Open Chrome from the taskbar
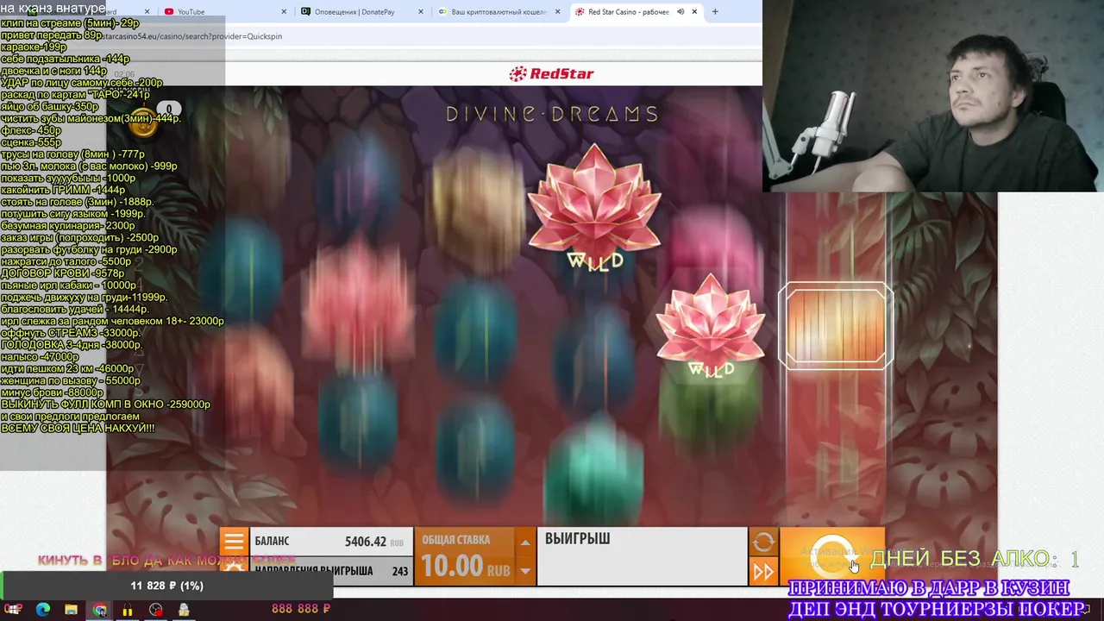The height and width of the screenshot is (621, 1104). click(x=100, y=610)
